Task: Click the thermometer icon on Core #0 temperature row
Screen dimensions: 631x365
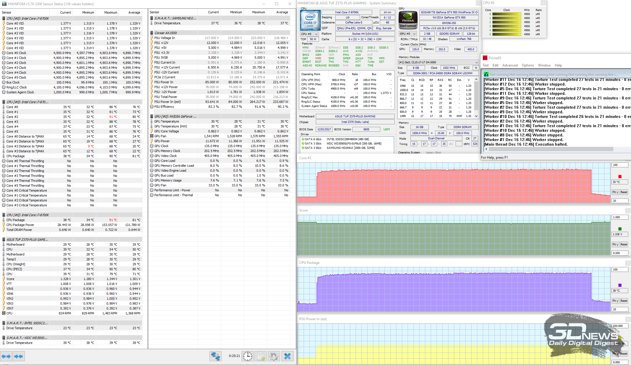Action: pyautogui.click(x=4, y=107)
